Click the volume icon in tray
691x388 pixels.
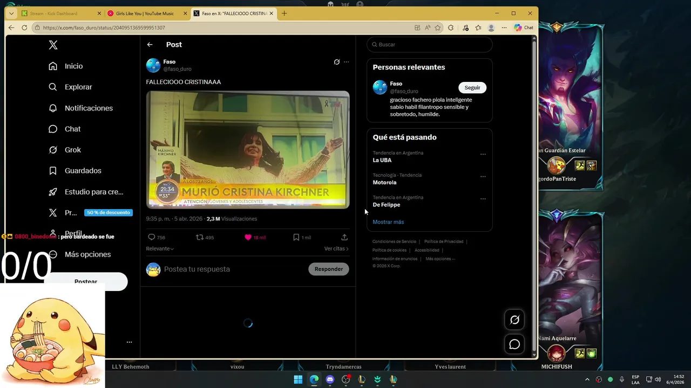(658, 379)
